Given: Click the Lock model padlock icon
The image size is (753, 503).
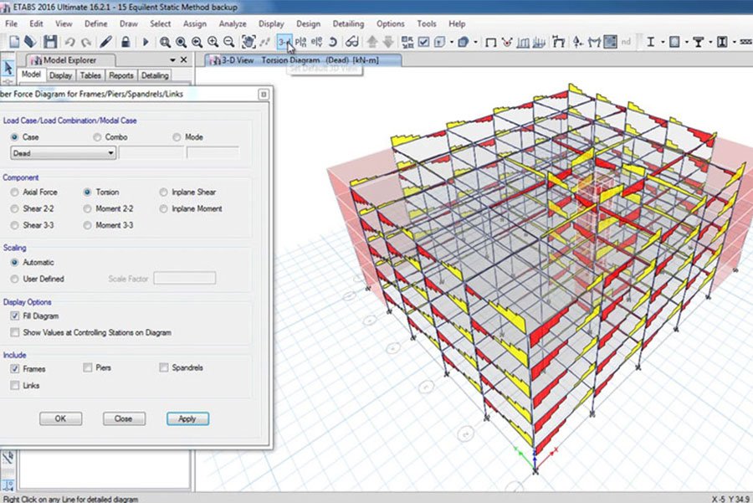Looking at the screenshot, I should coord(126,41).
